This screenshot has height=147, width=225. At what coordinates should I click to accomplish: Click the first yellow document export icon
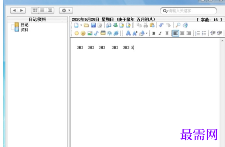(122, 25)
